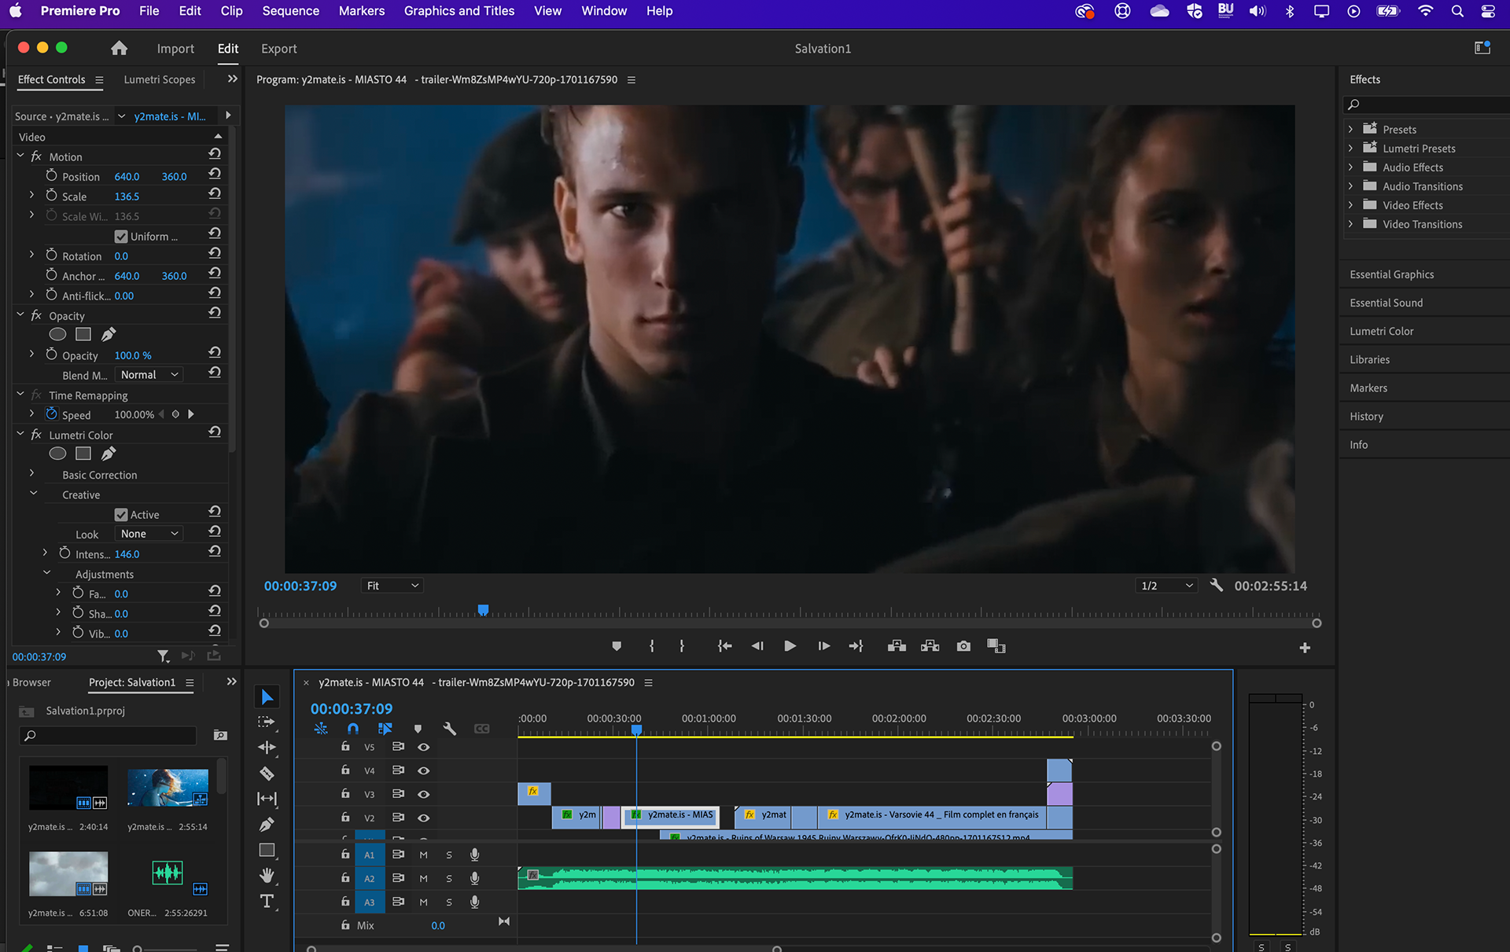Select the Slip tool
This screenshot has height=952, width=1510.
tap(267, 799)
